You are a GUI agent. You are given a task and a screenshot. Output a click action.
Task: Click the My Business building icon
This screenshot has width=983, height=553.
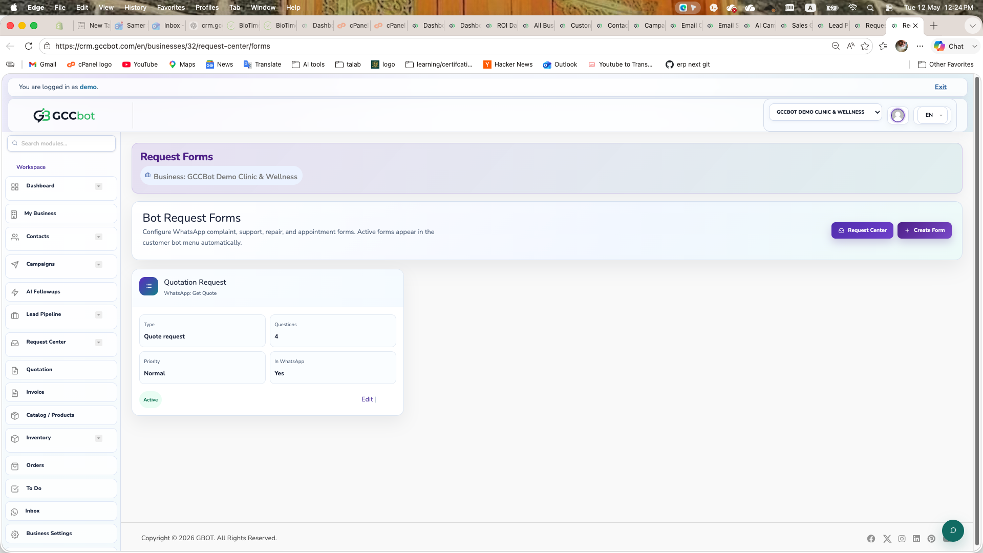click(14, 214)
